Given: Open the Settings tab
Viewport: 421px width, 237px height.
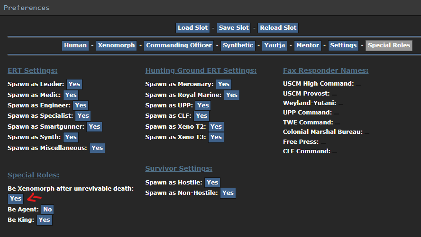Looking at the screenshot, I should (x=343, y=45).
